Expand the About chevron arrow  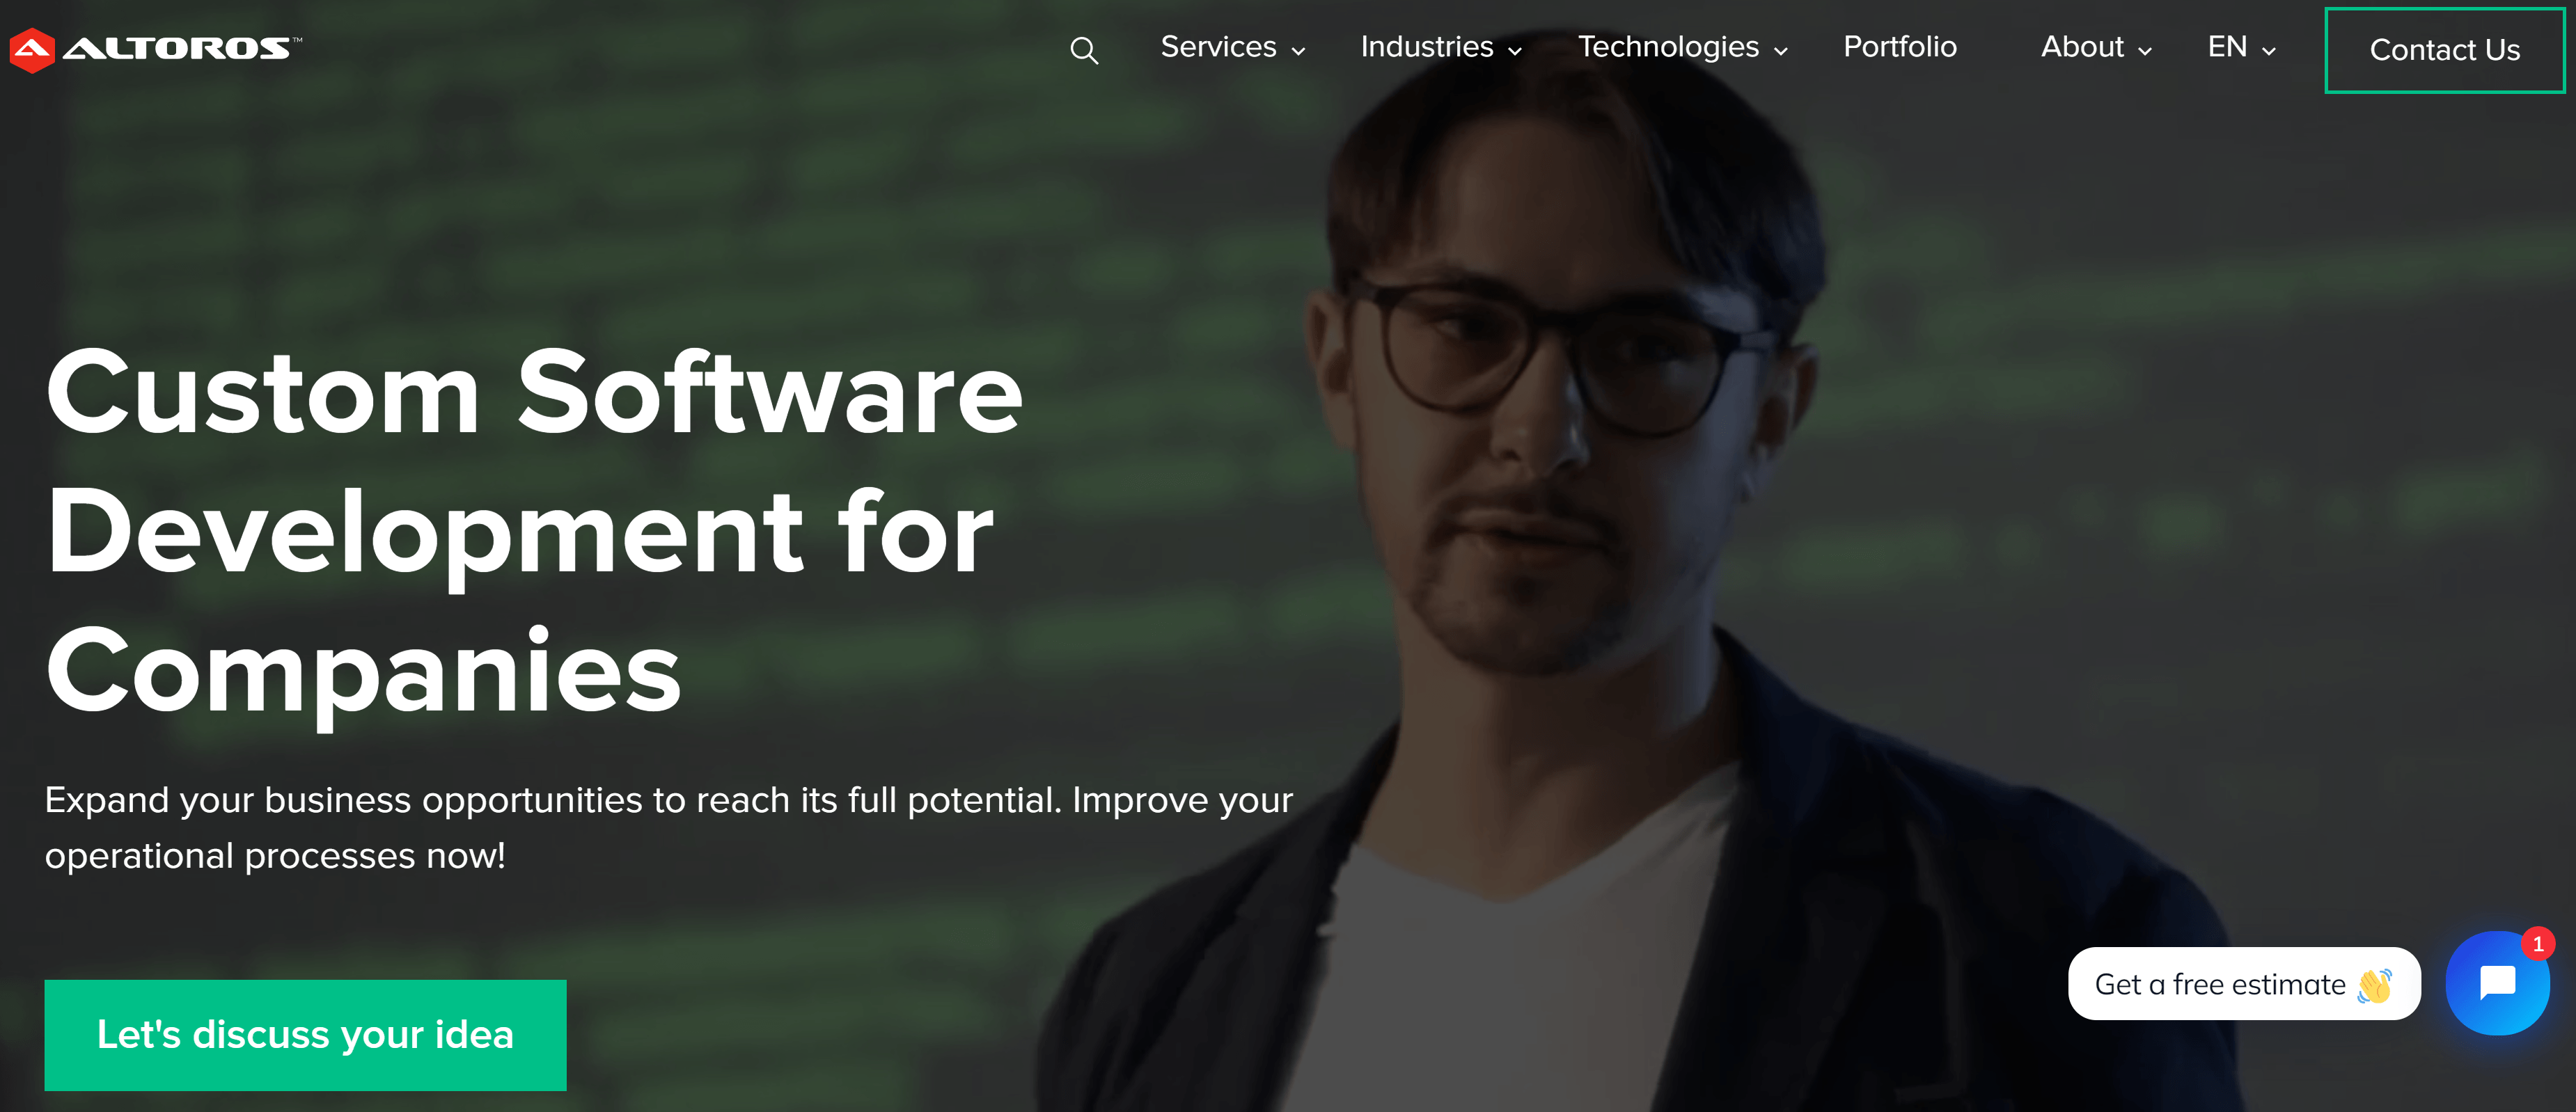tap(2145, 52)
